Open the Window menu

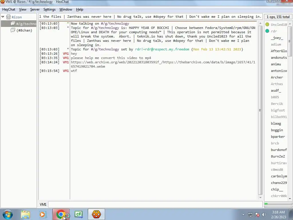click(x=66, y=9)
